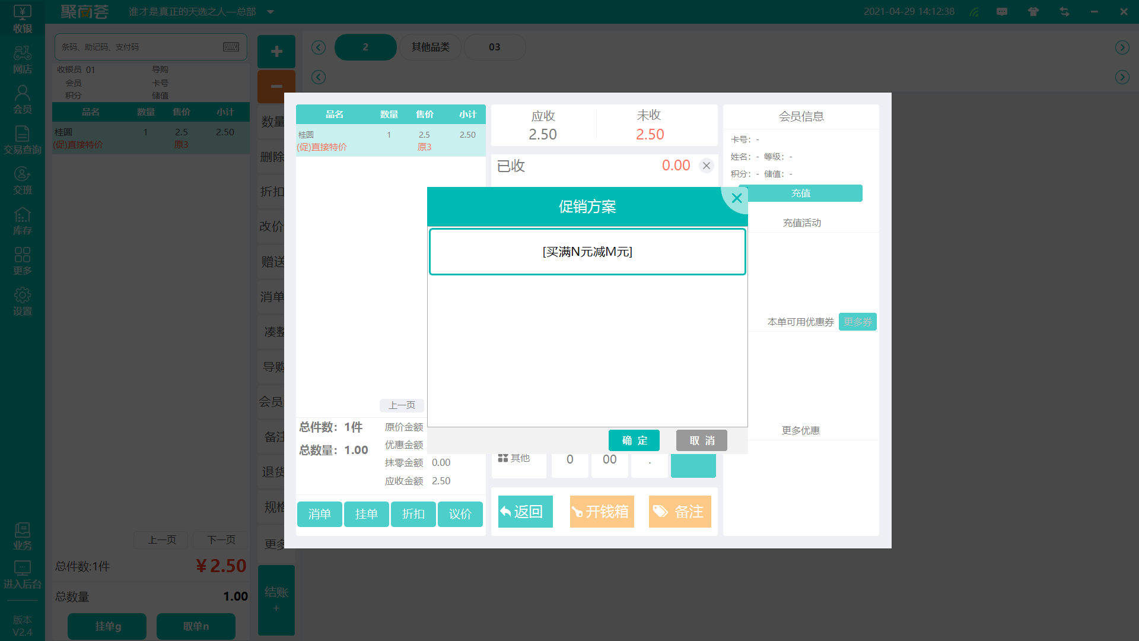Click the network signal icon in title bar
The width and height of the screenshot is (1139, 641).
coord(974,12)
